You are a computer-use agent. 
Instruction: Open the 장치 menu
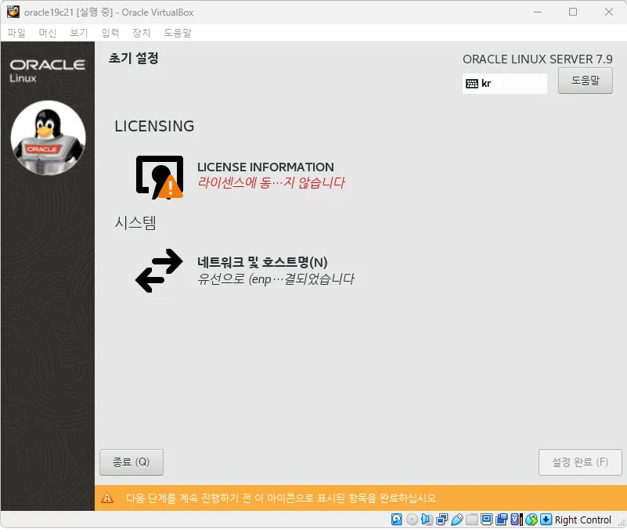point(142,33)
